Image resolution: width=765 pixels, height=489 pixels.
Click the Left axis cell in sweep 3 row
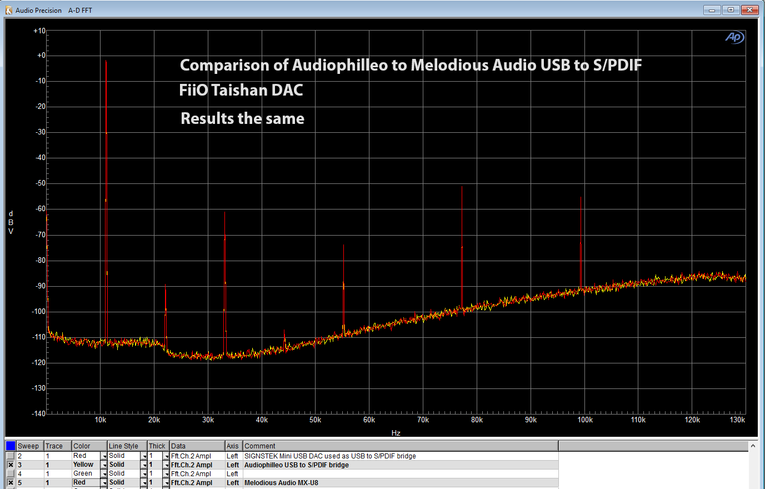(x=234, y=465)
